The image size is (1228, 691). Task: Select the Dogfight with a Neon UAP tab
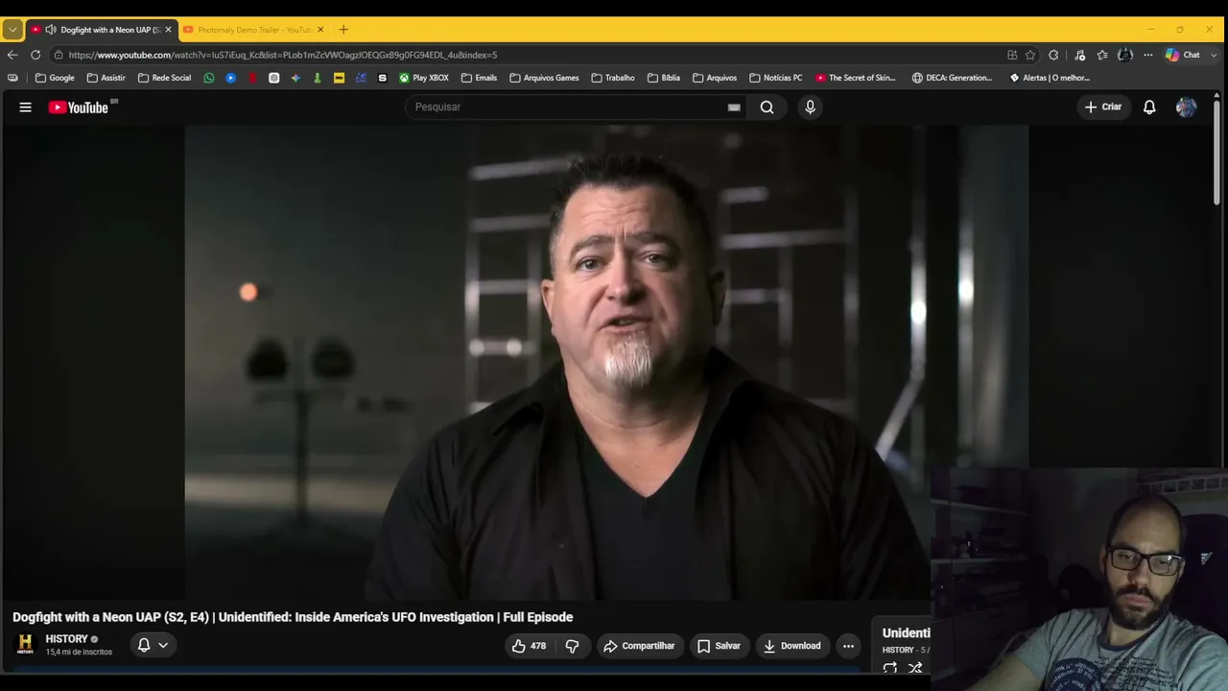(x=102, y=30)
